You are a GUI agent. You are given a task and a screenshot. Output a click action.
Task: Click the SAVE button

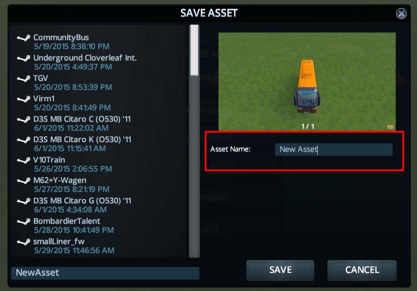[280, 270]
